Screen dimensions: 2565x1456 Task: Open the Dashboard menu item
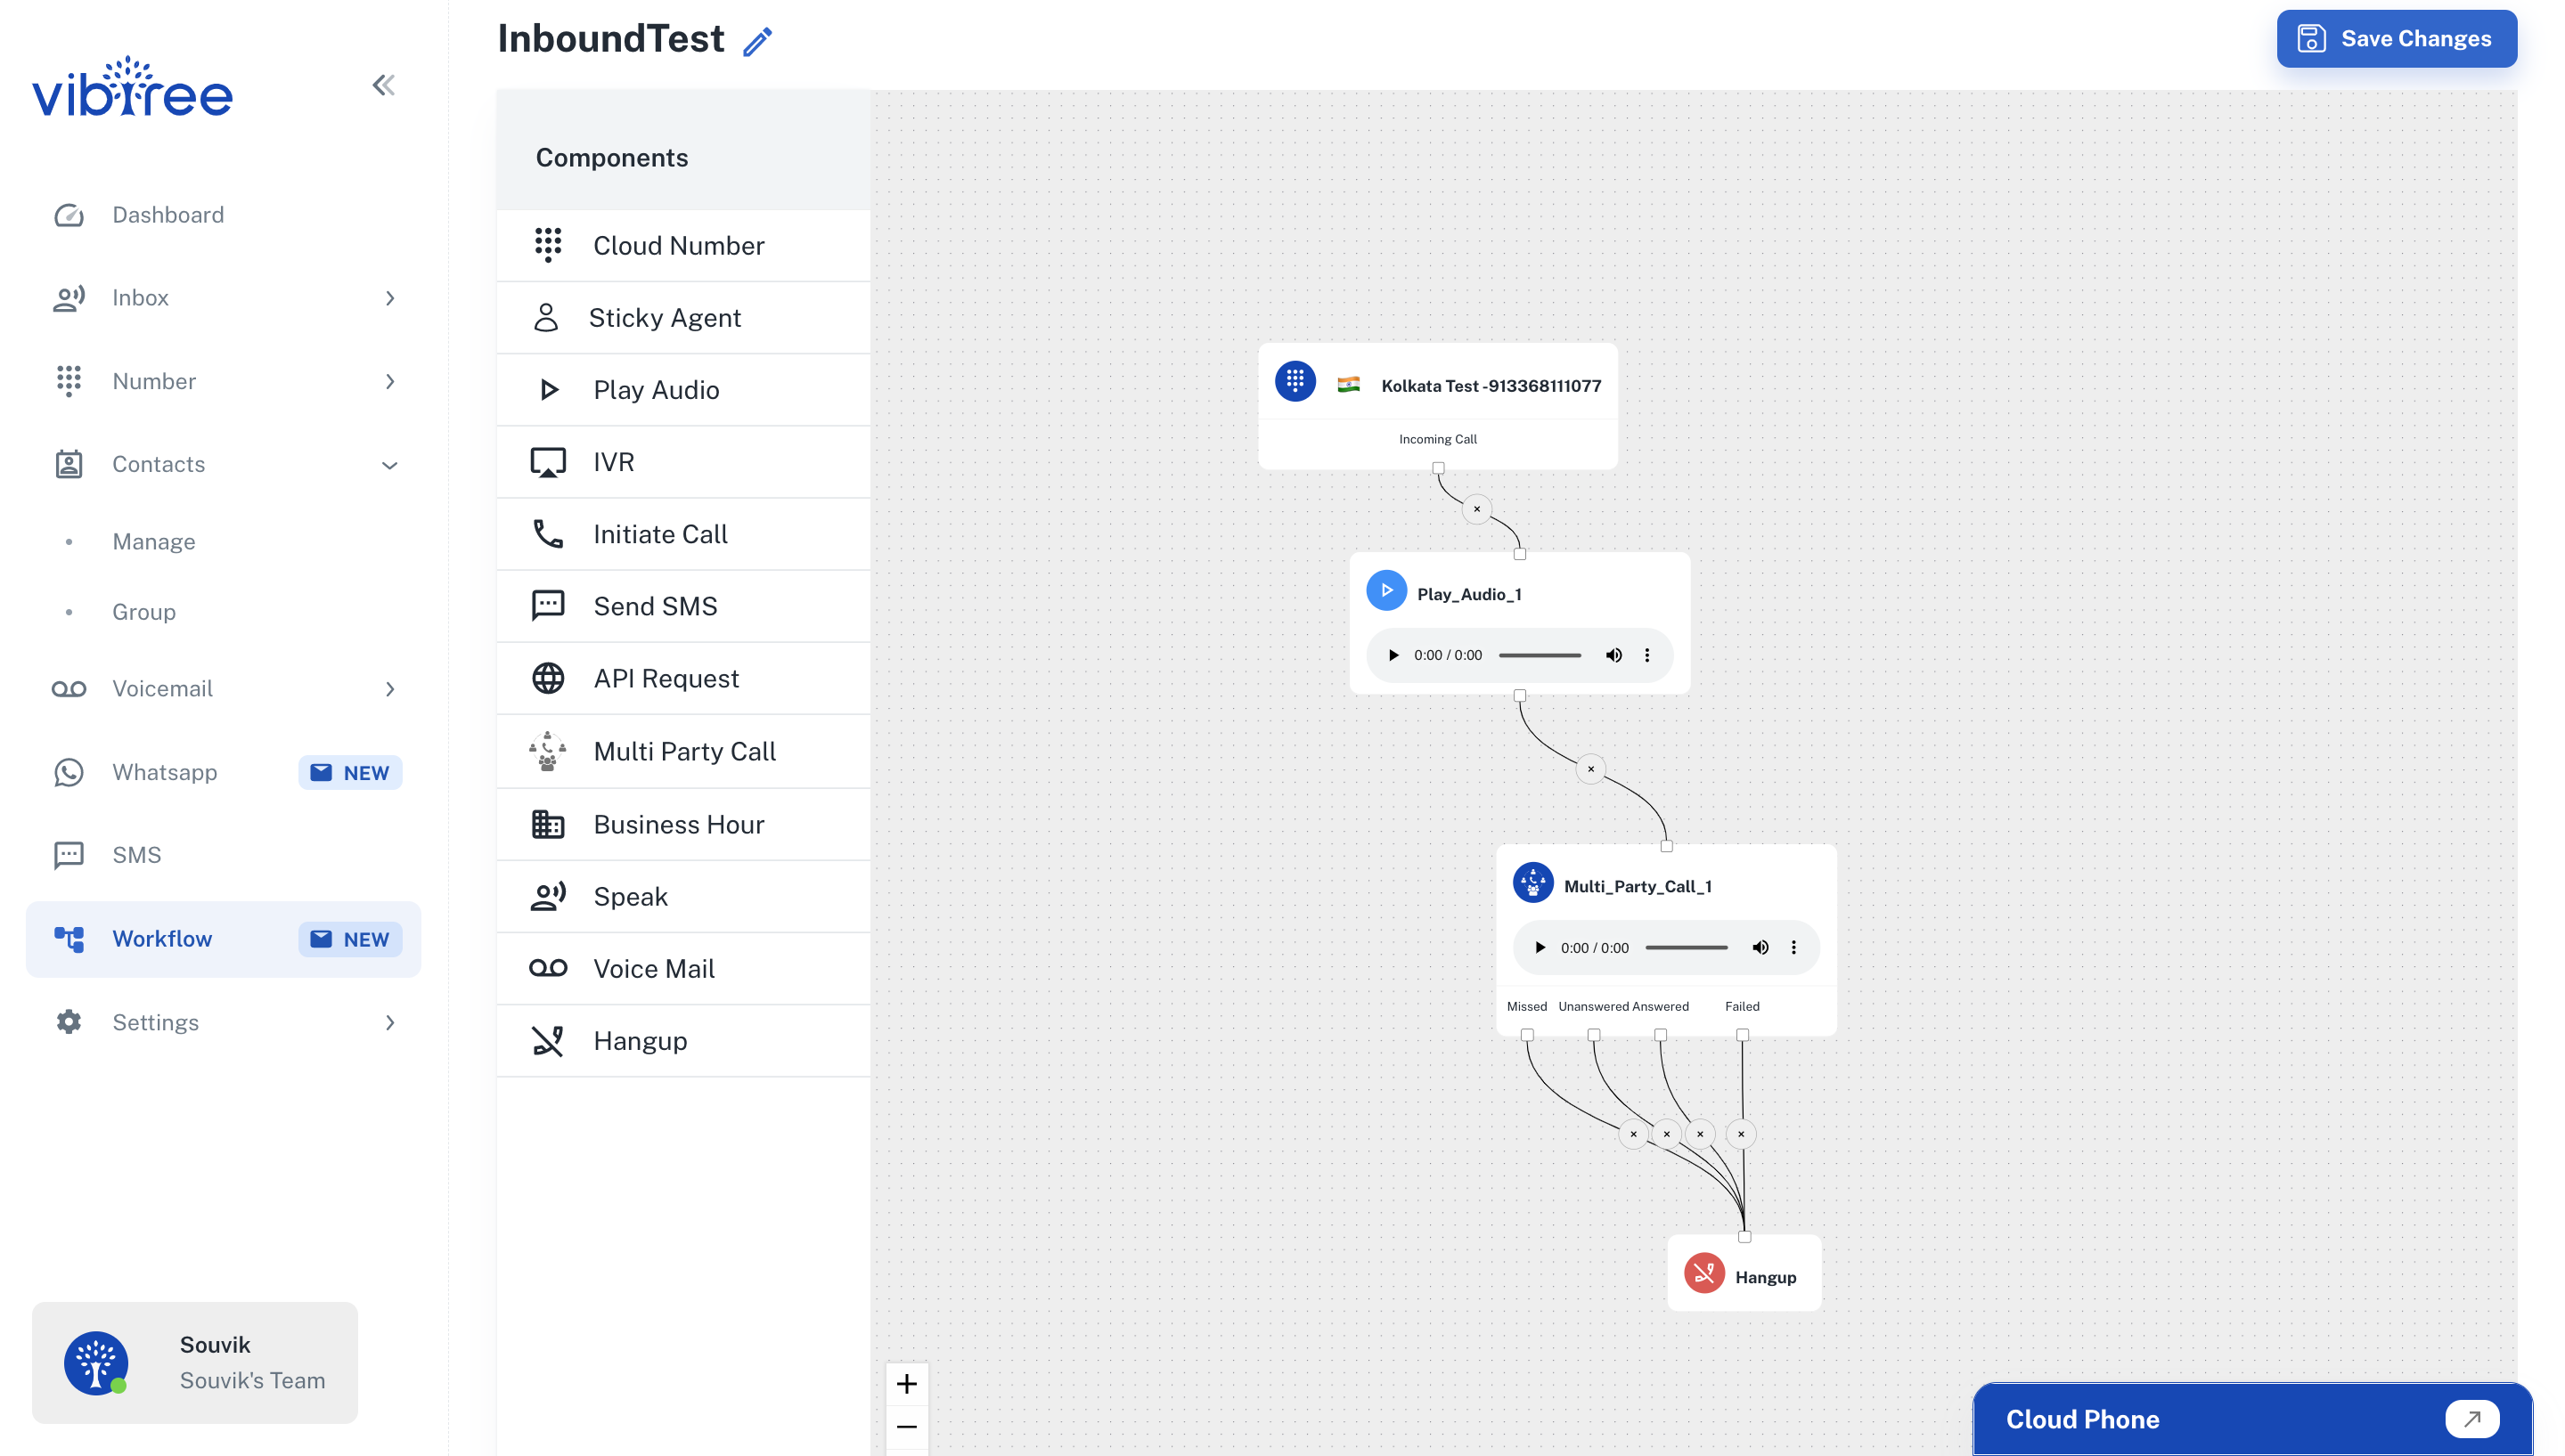coord(168,215)
